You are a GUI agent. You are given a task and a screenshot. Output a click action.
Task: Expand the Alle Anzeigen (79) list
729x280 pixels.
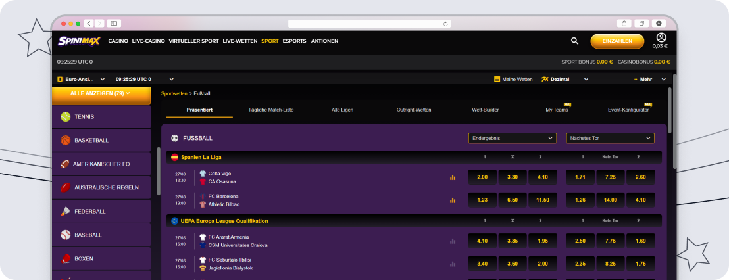coord(101,94)
